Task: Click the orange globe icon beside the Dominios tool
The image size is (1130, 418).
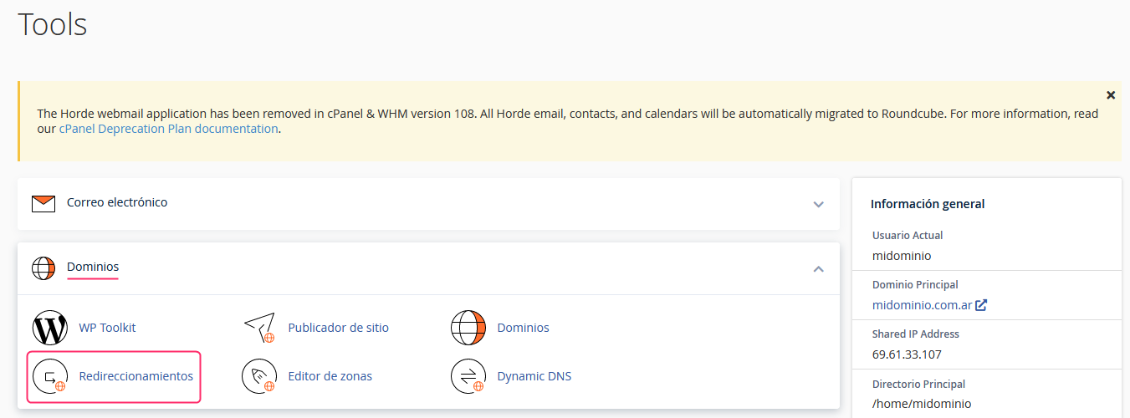Action: click(x=468, y=328)
